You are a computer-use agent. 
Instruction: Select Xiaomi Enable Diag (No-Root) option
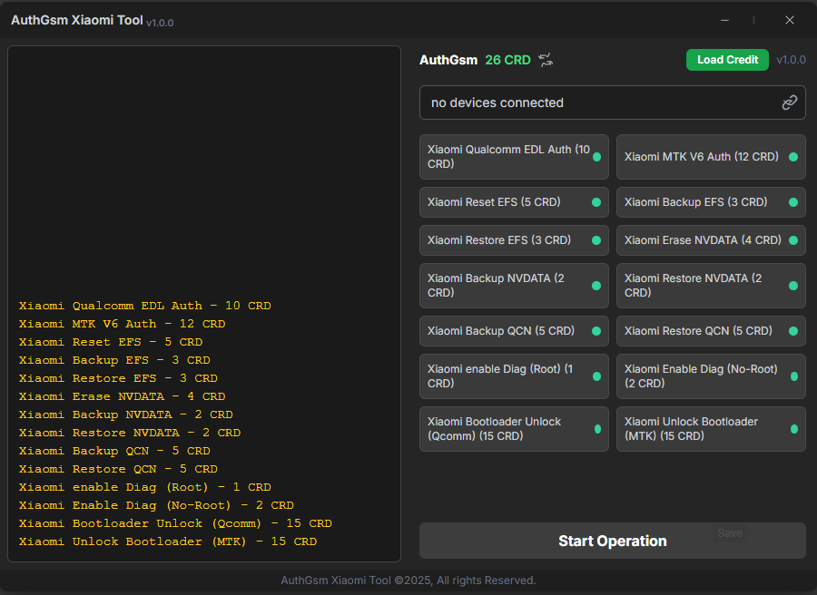[711, 376]
